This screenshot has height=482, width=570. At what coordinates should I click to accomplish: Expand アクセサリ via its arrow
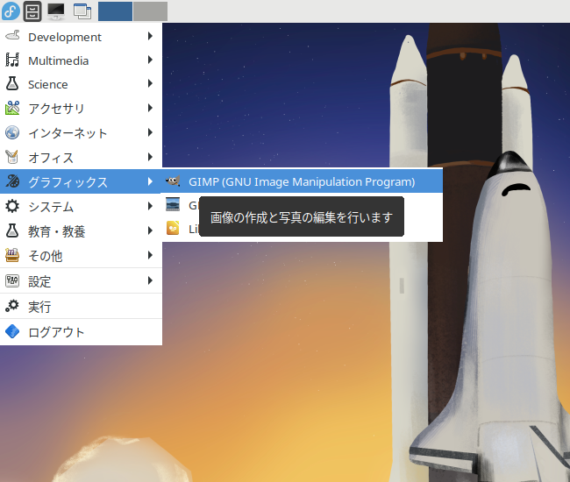pyautogui.click(x=150, y=108)
